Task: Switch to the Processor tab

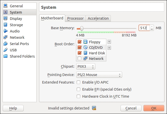Action: [75, 18]
